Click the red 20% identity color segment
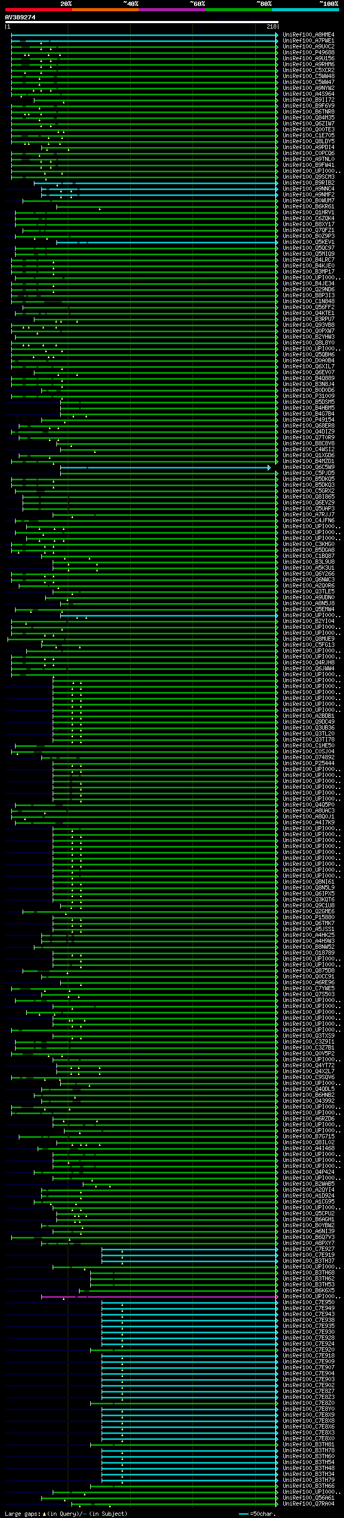This screenshot has height=1518, width=344. 38,10
